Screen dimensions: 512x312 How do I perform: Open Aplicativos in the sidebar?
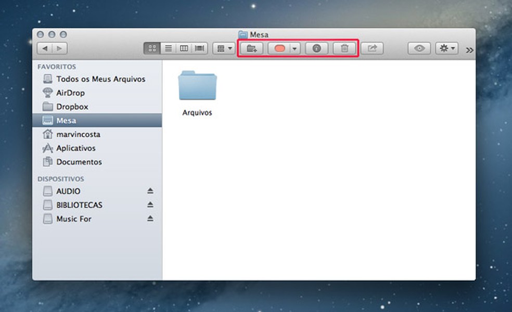coord(97,148)
